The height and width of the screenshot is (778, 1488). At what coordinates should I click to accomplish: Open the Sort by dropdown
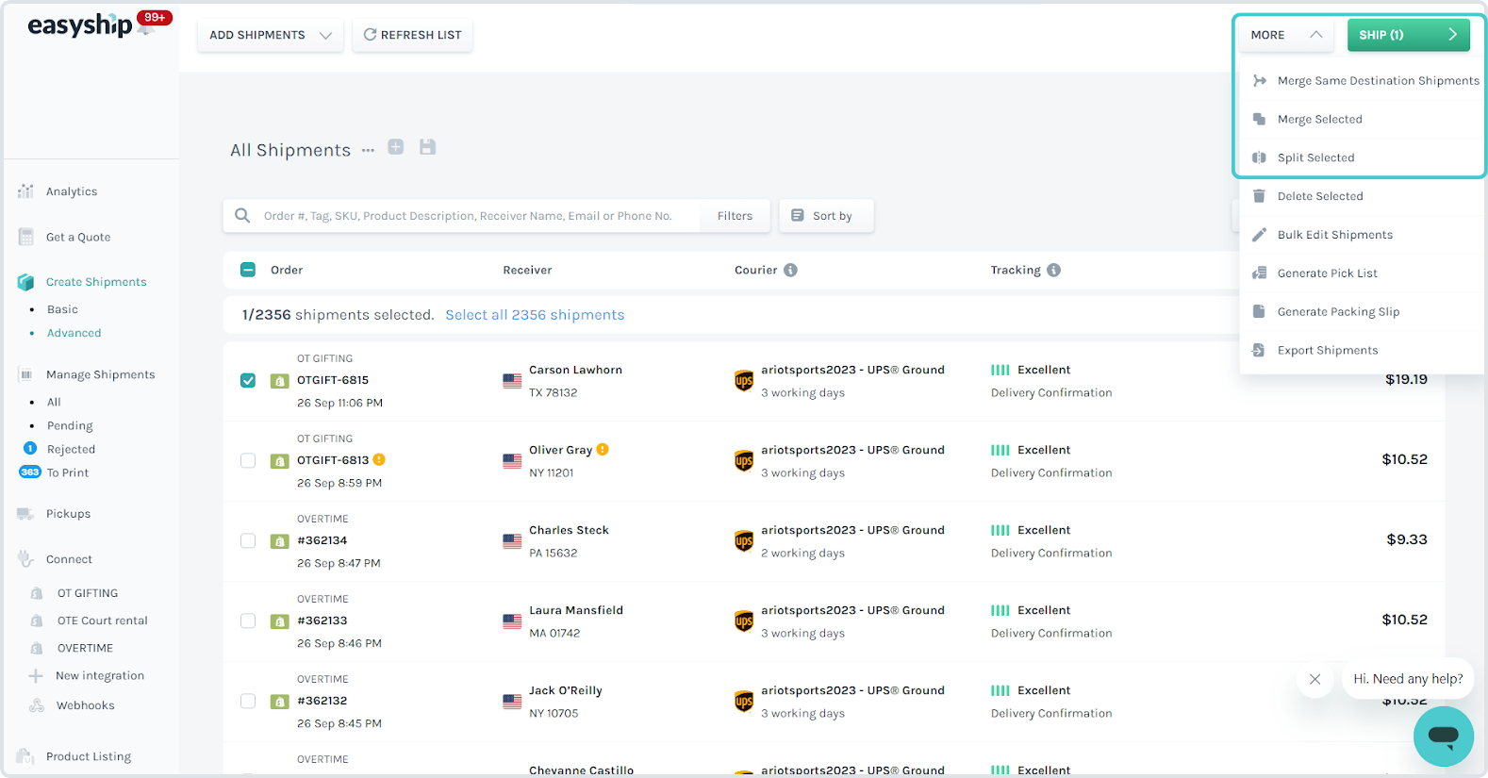(x=826, y=216)
